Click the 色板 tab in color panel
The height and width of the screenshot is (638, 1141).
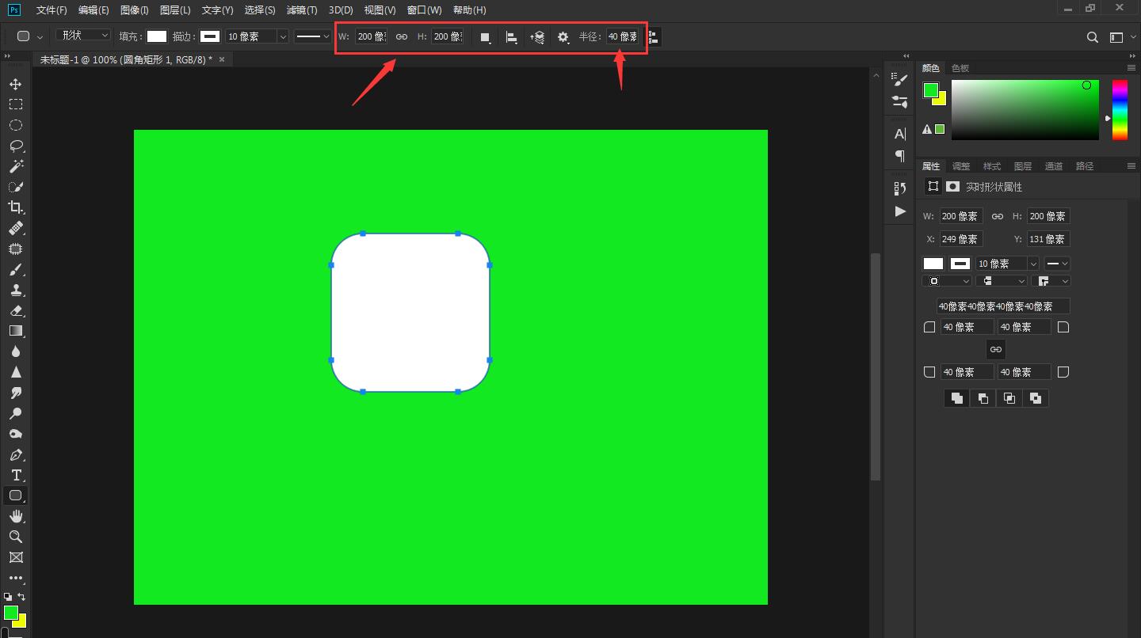point(960,68)
